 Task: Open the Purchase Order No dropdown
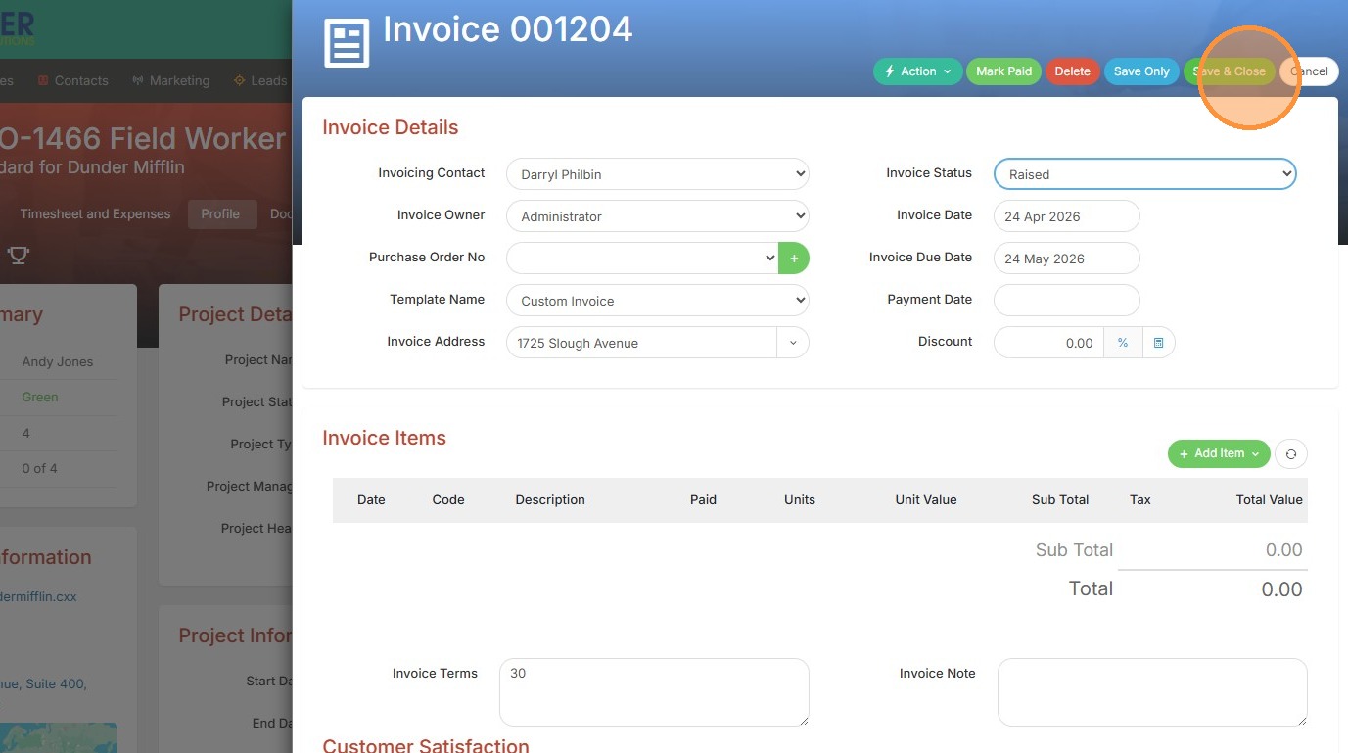pyautogui.click(x=642, y=259)
